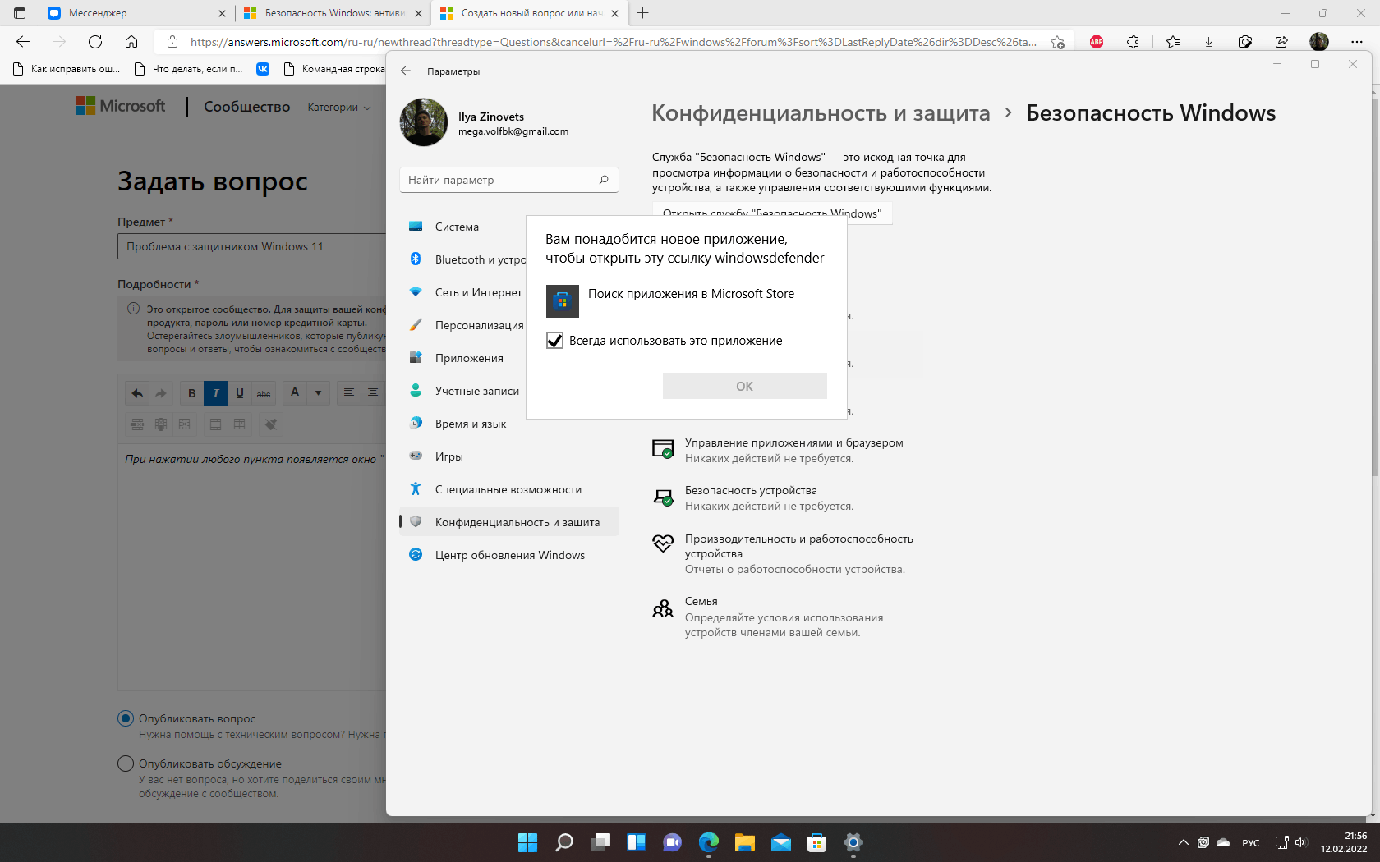1380x862 pixels.
Task: Tick 'Всегда использовать это приложение' checkbox
Action: coord(554,341)
